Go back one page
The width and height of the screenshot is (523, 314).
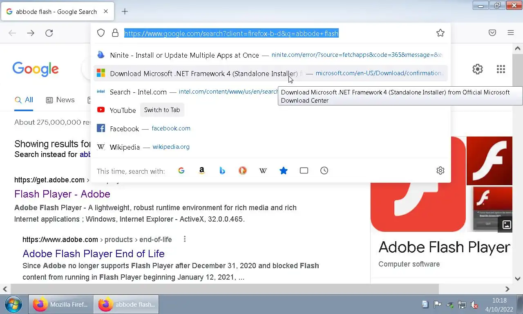(12, 33)
